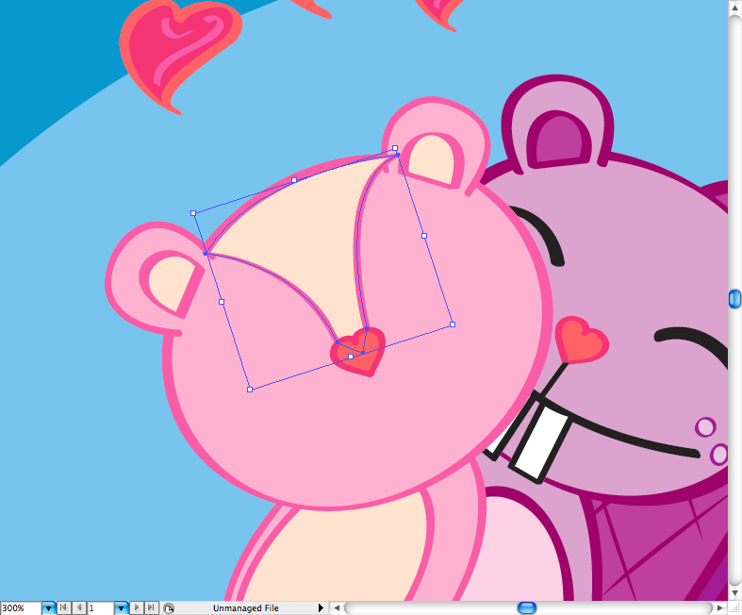Click the vertical scrollbar thumb
The width and height of the screenshot is (742, 615).
734,298
